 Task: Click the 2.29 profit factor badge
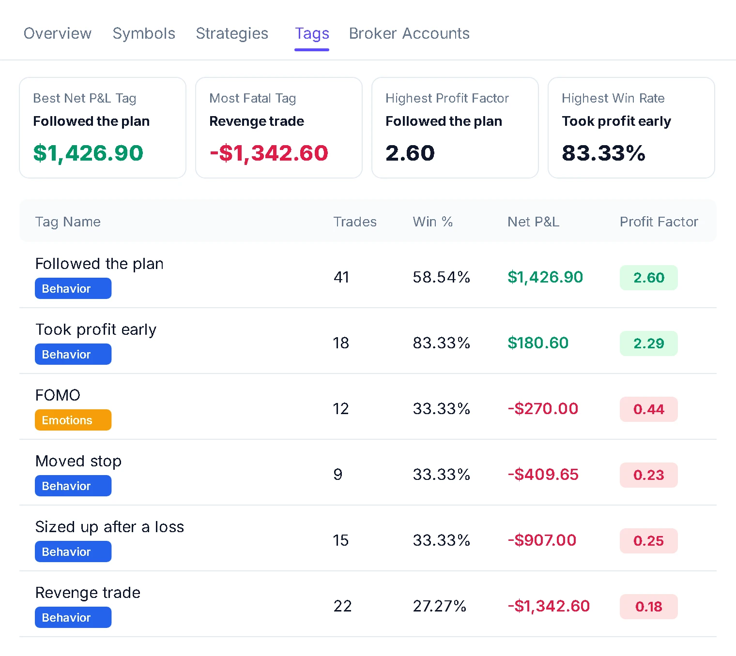click(649, 343)
